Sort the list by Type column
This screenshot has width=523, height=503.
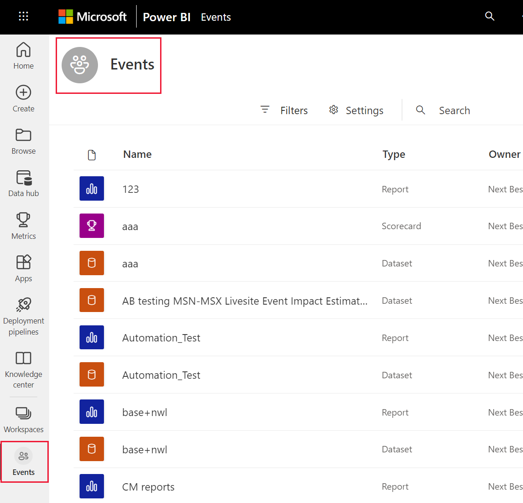(394, 155)
